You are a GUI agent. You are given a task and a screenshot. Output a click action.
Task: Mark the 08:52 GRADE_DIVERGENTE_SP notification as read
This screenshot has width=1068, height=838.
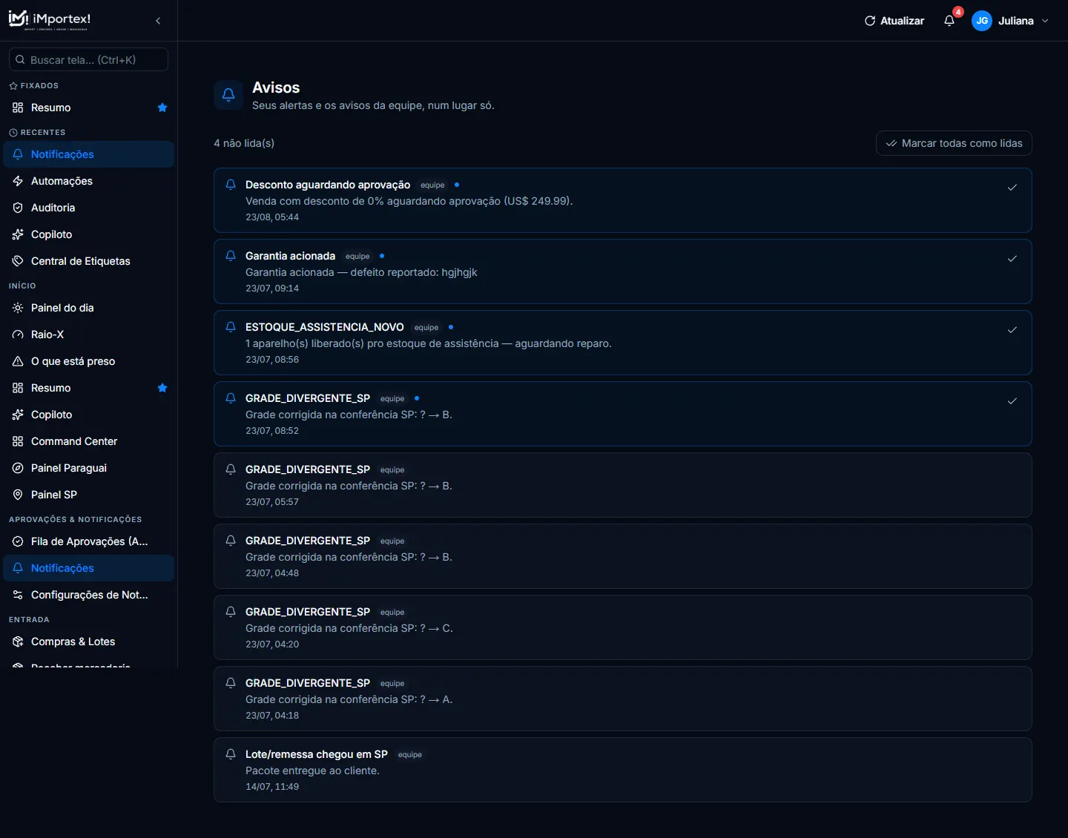click(1012, 401)
